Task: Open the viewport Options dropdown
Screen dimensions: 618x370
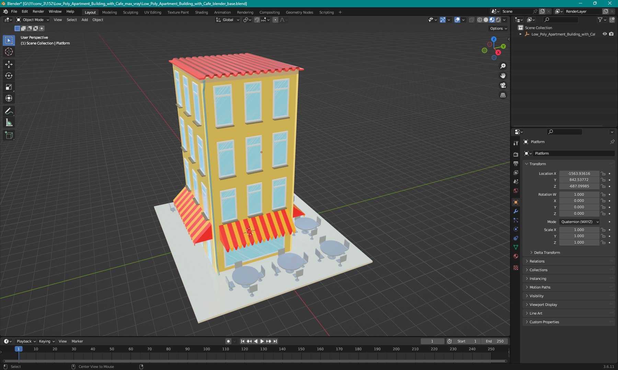Action: (x=499, y=28)
